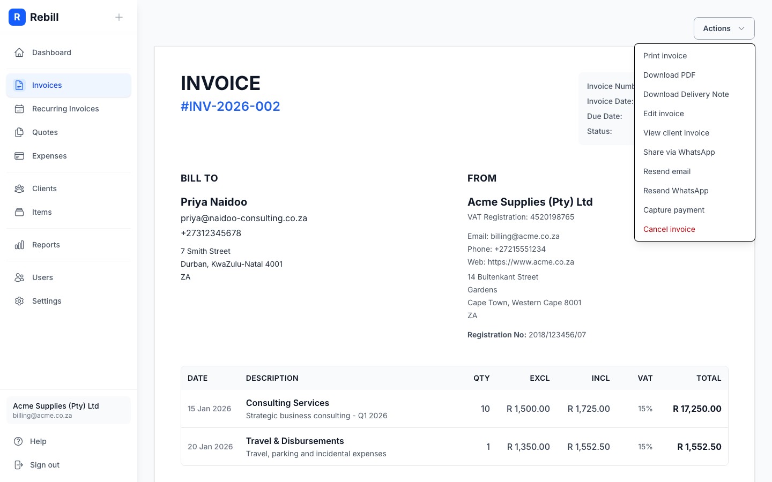
Task: Click the Recurring Invoices calendar icon
Action: point(19,109)
